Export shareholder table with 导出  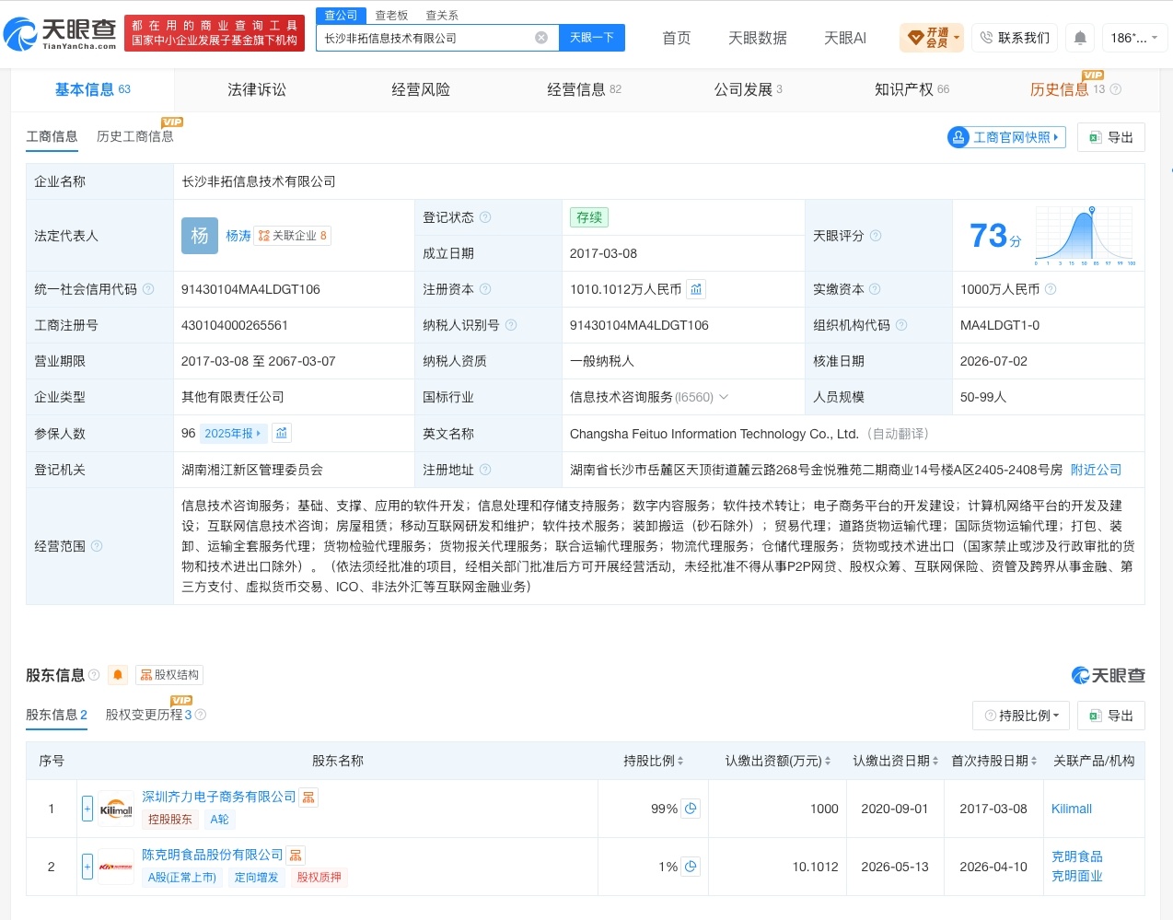coord(1111,716)
